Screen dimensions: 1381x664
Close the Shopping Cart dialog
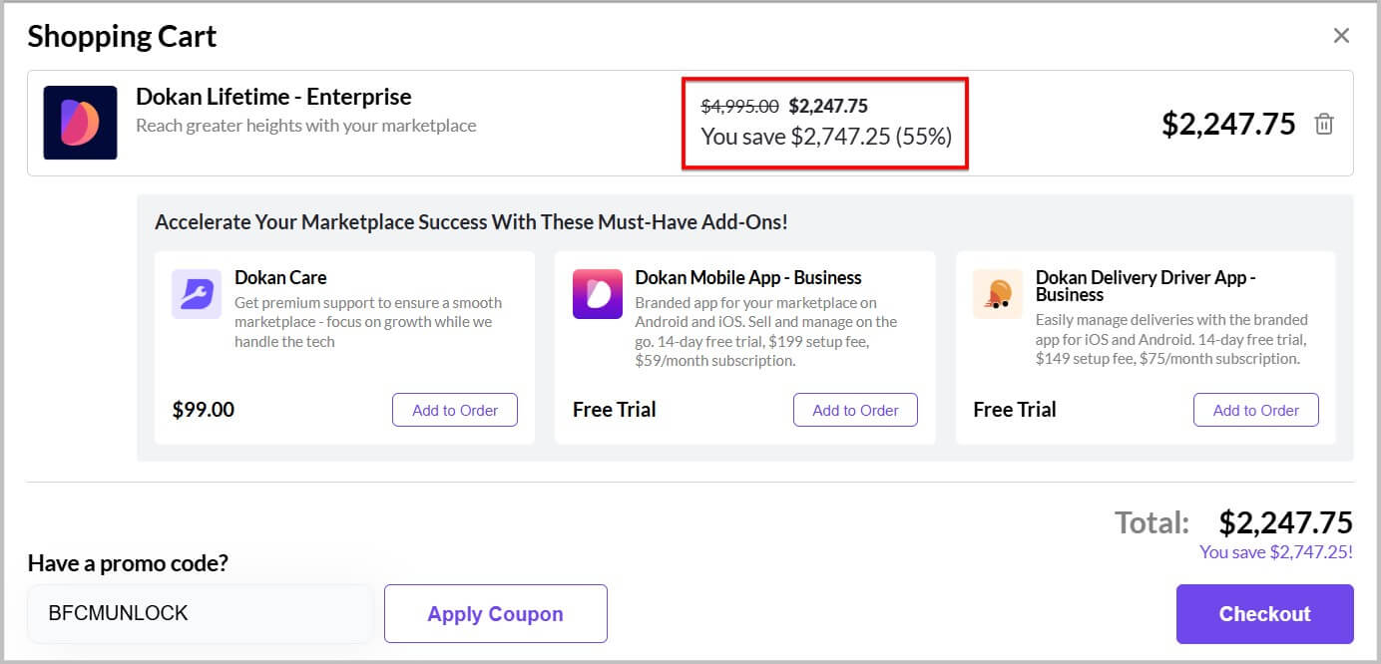pos(1341,36)
